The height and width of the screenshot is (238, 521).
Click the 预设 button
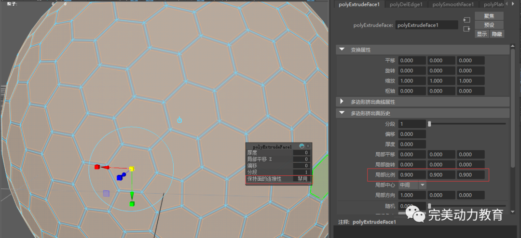click(489, 25)
